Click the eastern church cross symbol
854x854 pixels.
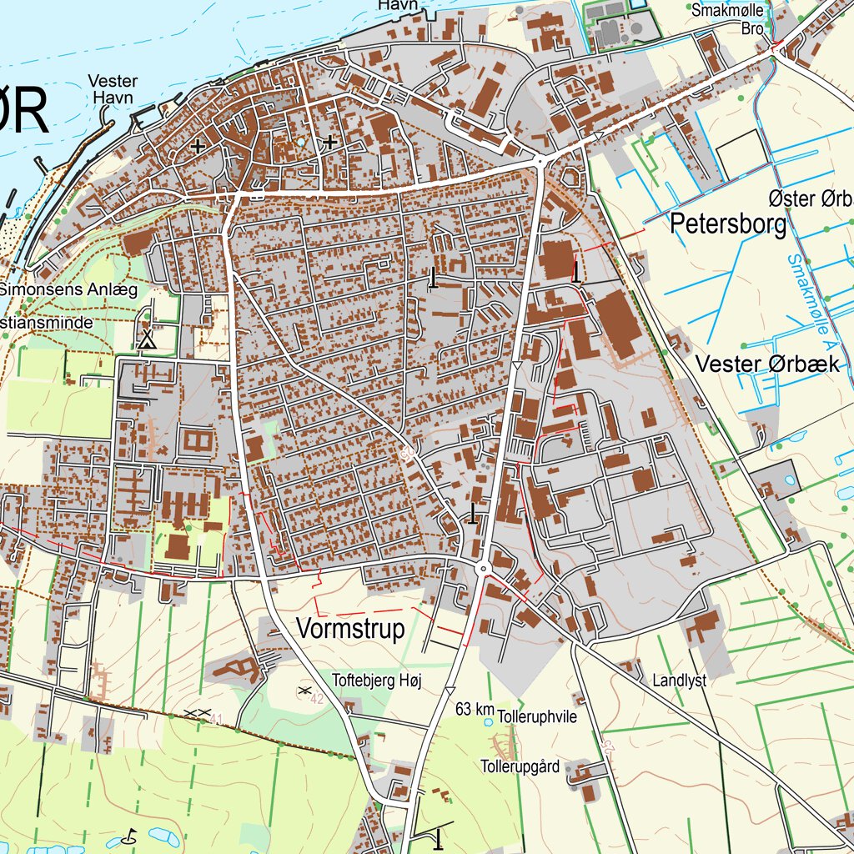pyautogui.click(x=329, y=142)
